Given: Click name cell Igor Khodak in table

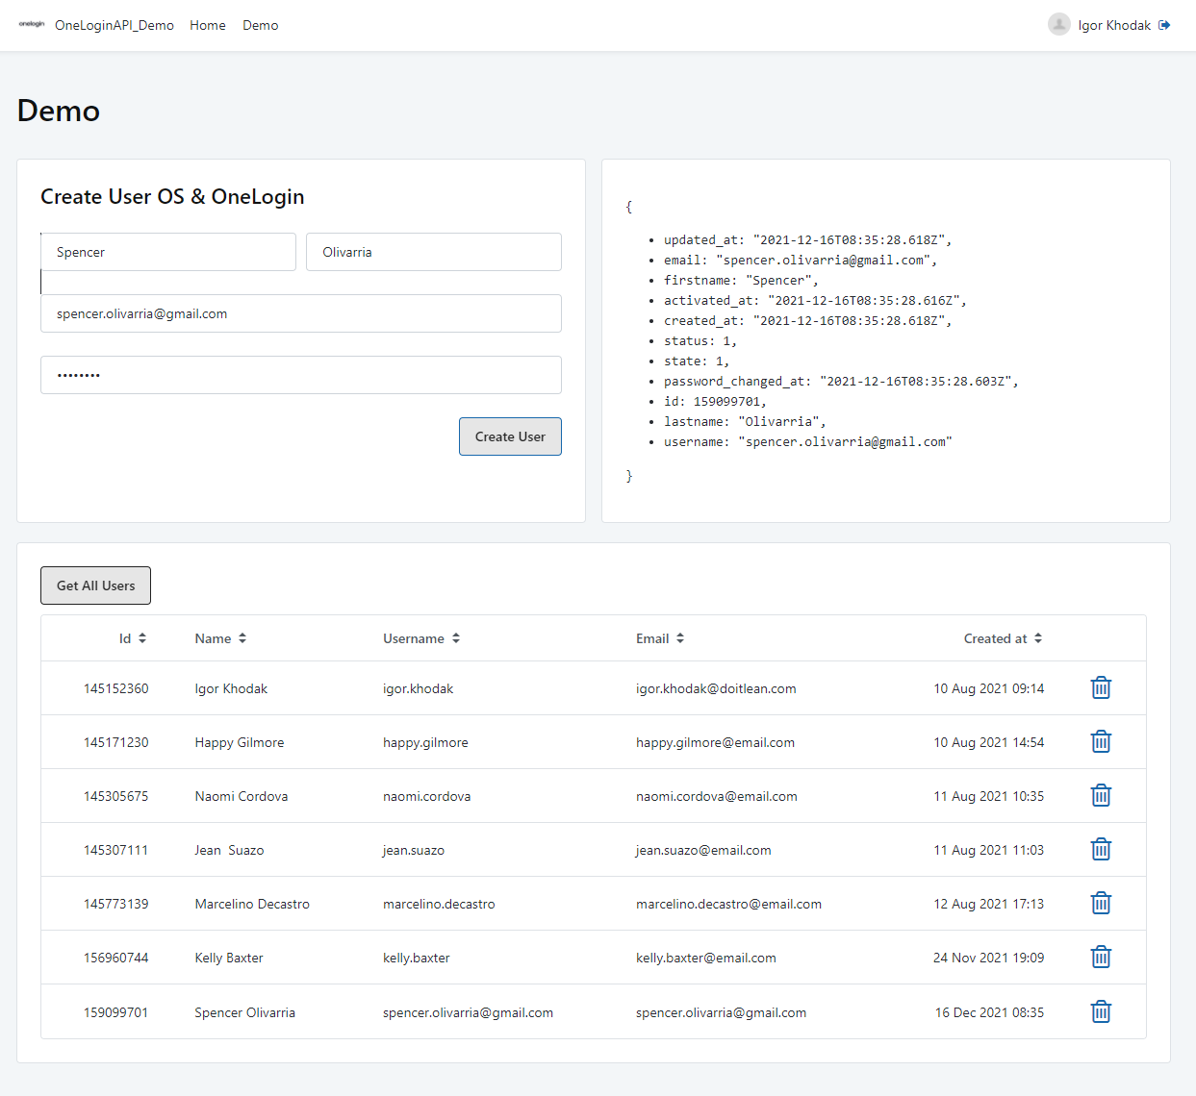Looking at the screenshot, I should pos(231,688).
